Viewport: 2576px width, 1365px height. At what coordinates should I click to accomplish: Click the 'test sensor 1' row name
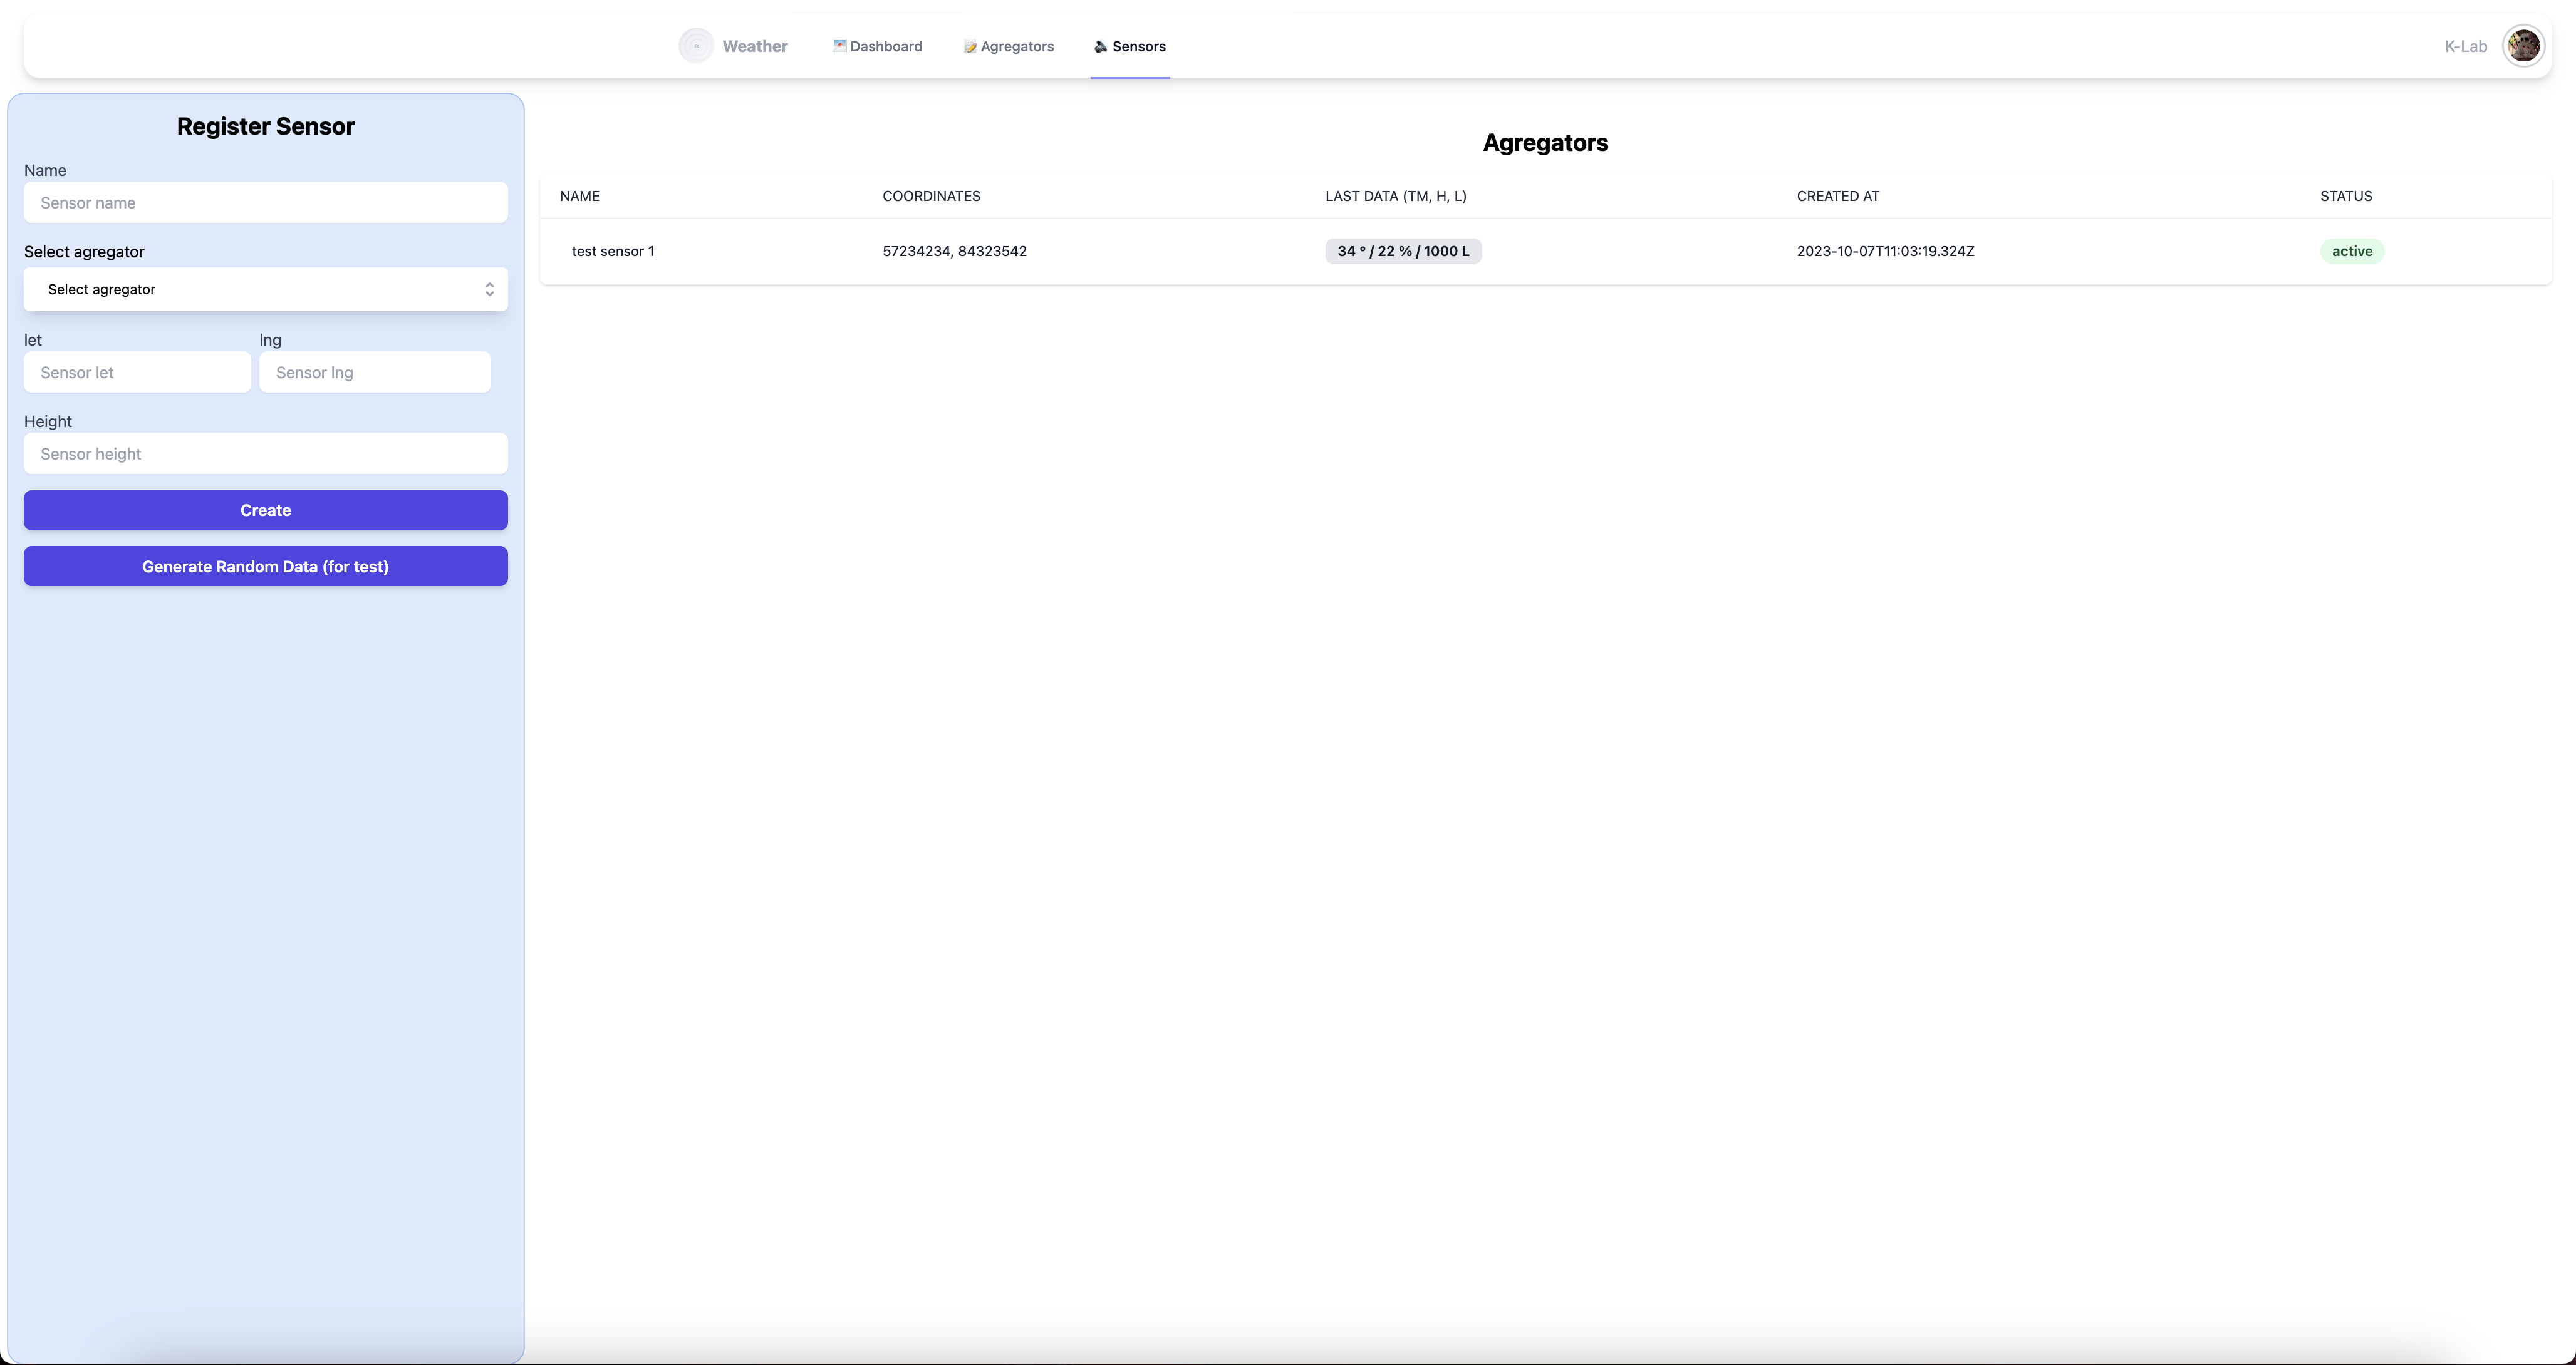pos(613,252)
